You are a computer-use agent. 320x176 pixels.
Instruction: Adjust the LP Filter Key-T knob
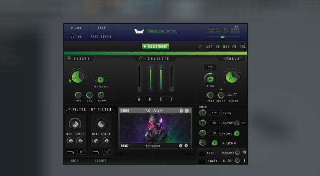(x=80, y=141)
